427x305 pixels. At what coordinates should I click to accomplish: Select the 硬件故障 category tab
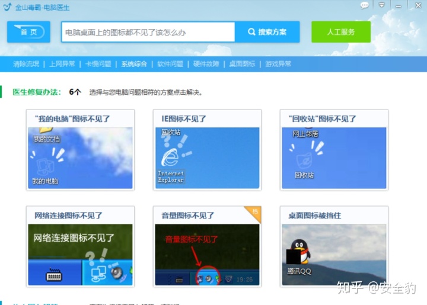[206, 64]
